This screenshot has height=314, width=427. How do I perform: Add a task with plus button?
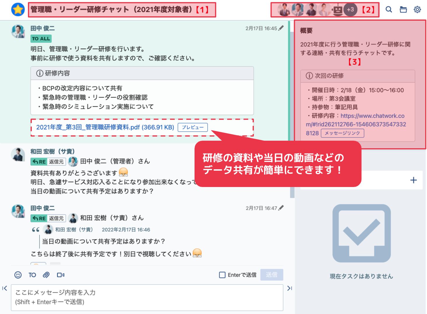pos(414,180)
